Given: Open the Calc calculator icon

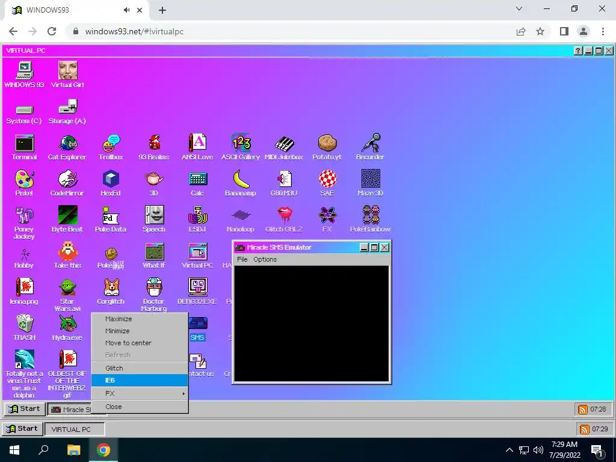Looking at the screenshot, I should [197, 183].
